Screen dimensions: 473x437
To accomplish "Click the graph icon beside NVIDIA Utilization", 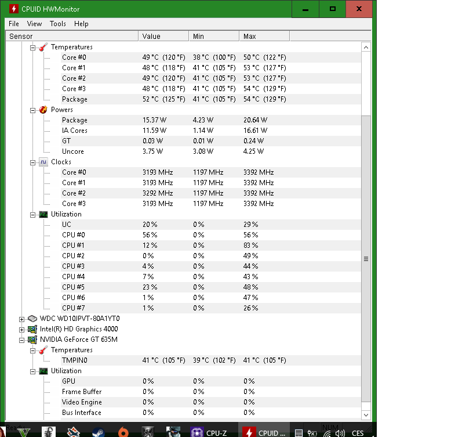I will (x=43, y=371).
